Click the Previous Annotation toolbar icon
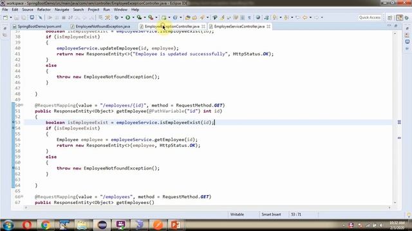Screen dimensions: 412x231 pyautogui.click(x=286, y=17)
